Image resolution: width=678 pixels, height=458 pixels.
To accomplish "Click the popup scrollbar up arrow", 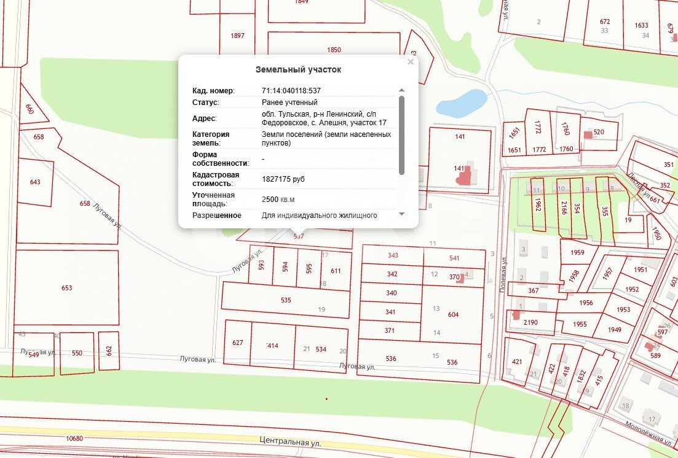I will (x=401, y=90).
